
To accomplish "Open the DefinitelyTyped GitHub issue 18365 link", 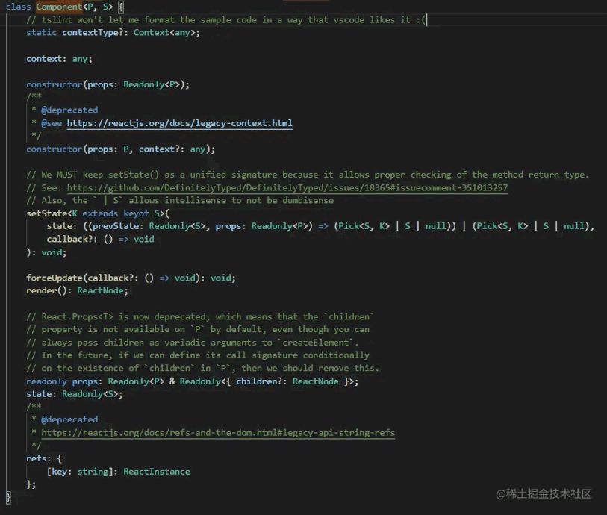I will coord(285,188).
